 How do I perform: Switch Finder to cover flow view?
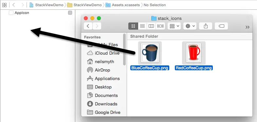click(x=160, y=26)
